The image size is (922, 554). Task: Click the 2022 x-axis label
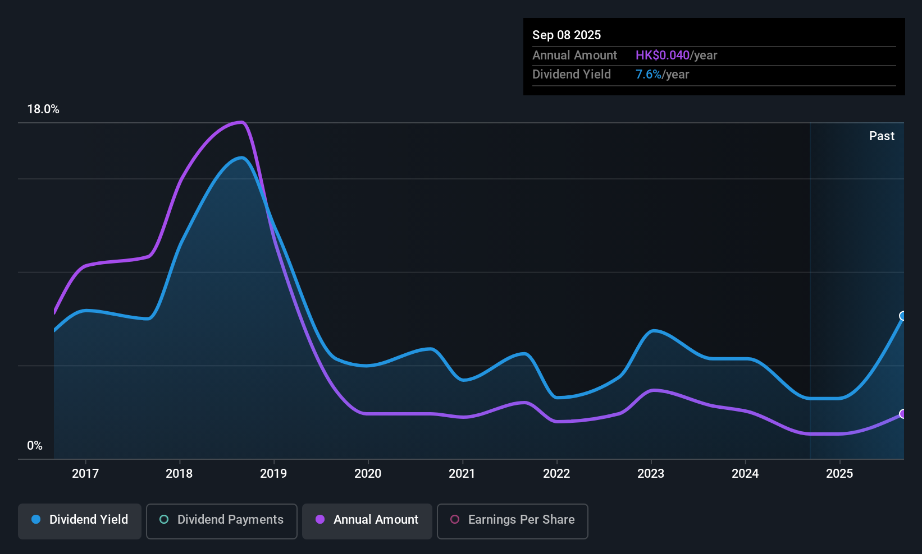coord(556,474)
